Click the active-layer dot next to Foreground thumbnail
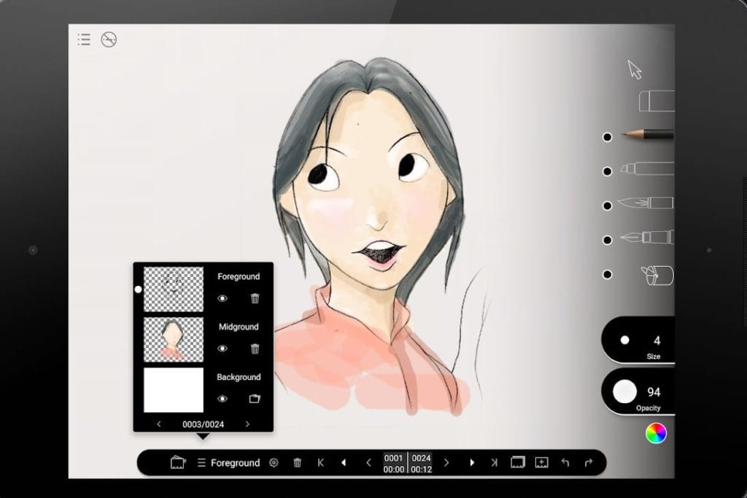Viewport: 747px width, 498px height. pyautogui.click(x=138, y=289)
